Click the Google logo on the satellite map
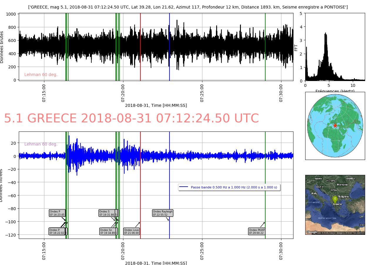The width and height of the screenshot is (376, 265). [312, 232]
